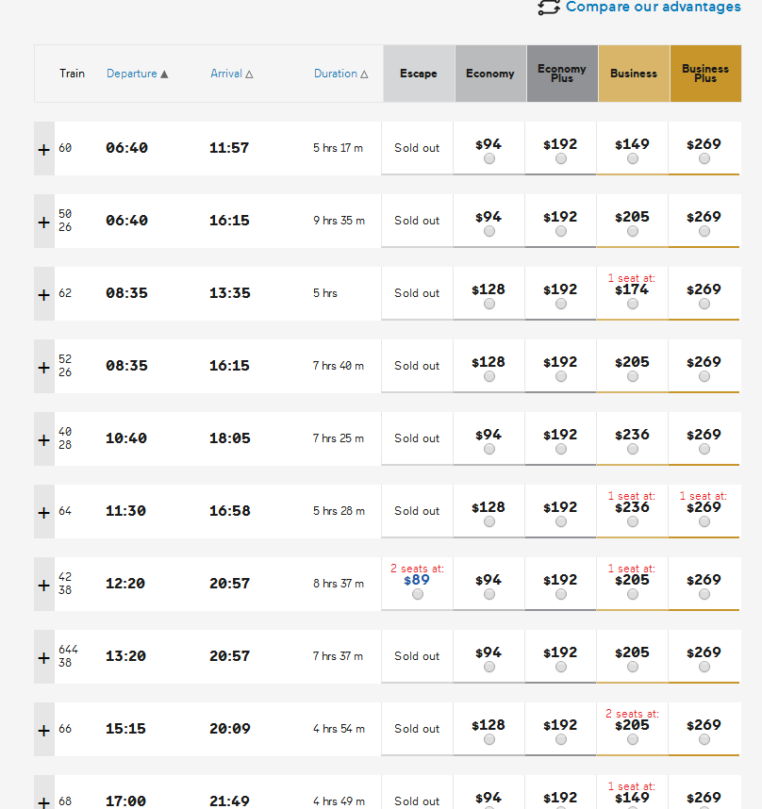762x809 pixels.
Task: Select $174 Business fare for train 62
Action: click(x=633, y=305)
